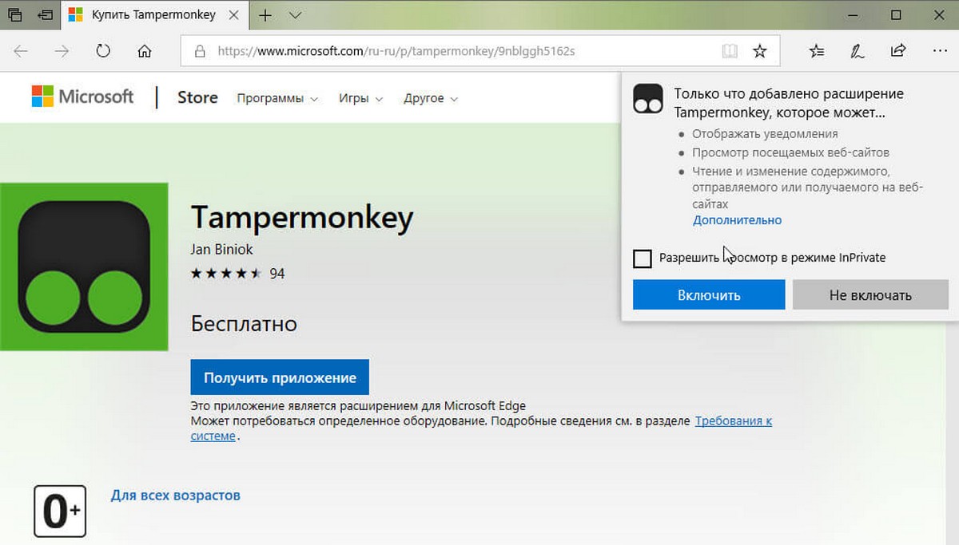Screen dimensions: 959x545
Task: Add notes pen icon
Action: click(x=858, y=51)
